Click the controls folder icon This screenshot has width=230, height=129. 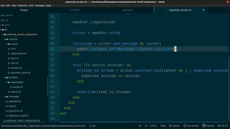coord(7,39)
